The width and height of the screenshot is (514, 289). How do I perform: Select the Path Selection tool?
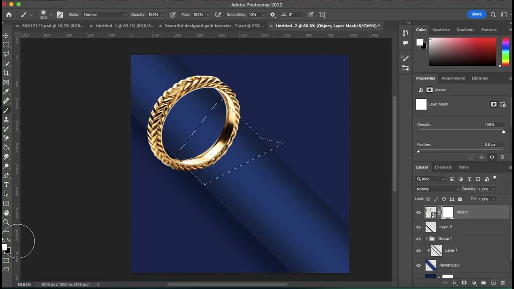[6, 194]
